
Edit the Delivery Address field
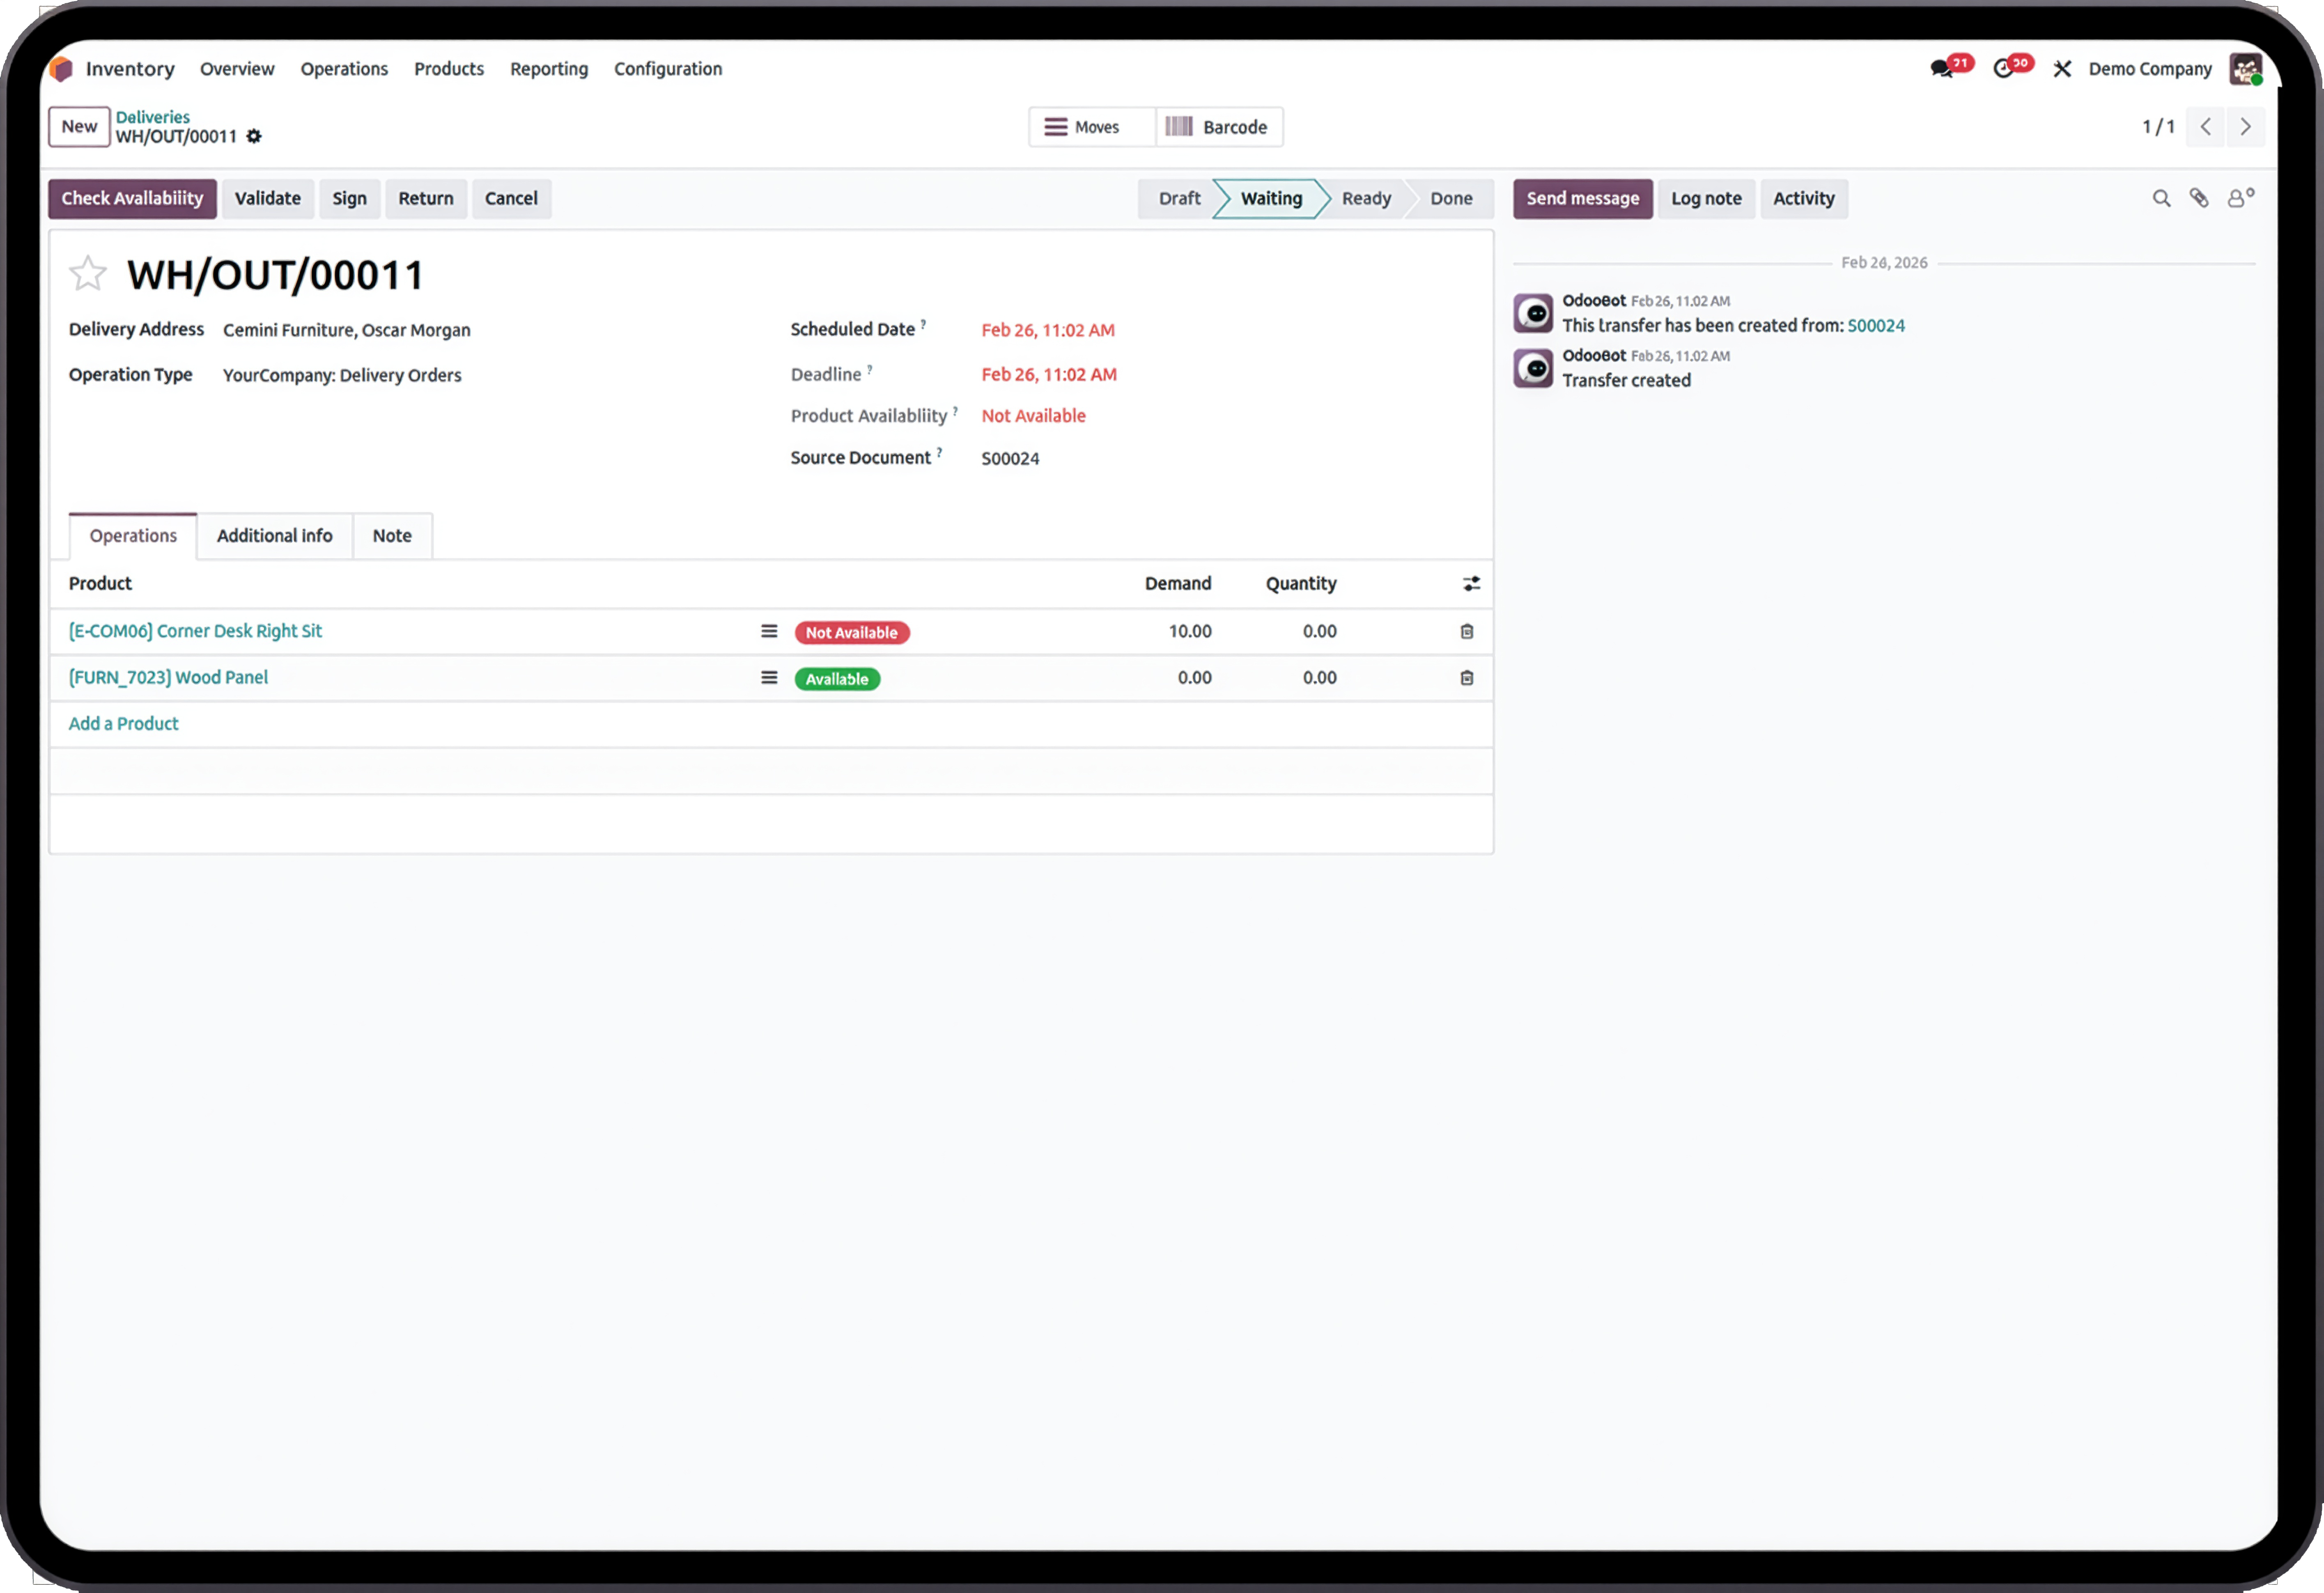(347, 330)
